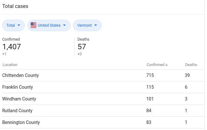Viewport: 207px width, 130px height.
Task: Open the Total metric dropdown
Action: pyautogui.click(x=13, y=25)
